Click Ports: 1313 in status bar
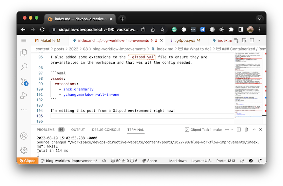The image size is (283, 186). click(226, 161)
